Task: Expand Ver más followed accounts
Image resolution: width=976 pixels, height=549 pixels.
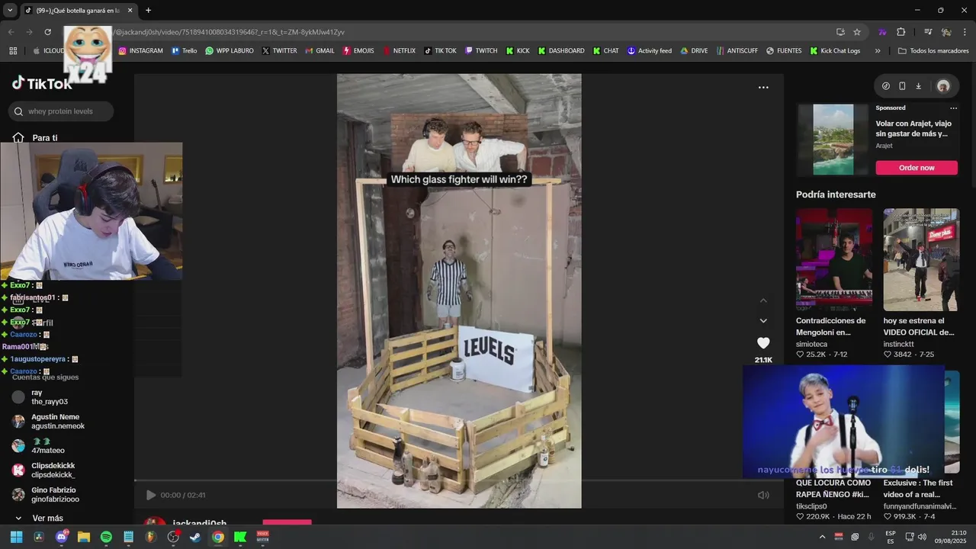Action: [x=40, y=518]
